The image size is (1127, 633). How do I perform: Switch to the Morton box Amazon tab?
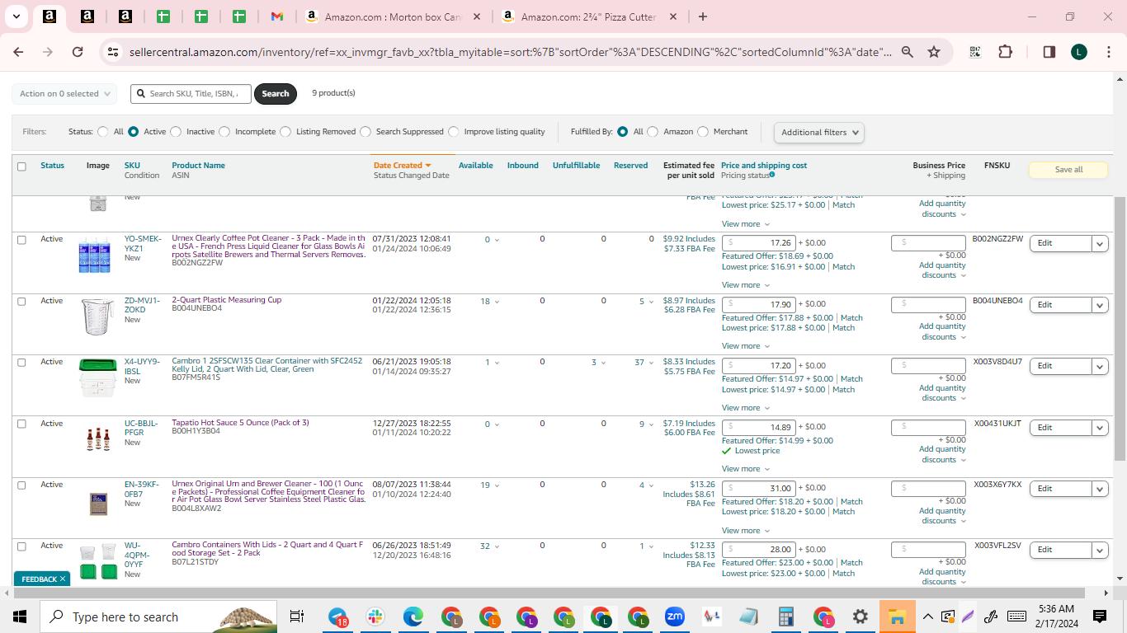coord(394,16)
